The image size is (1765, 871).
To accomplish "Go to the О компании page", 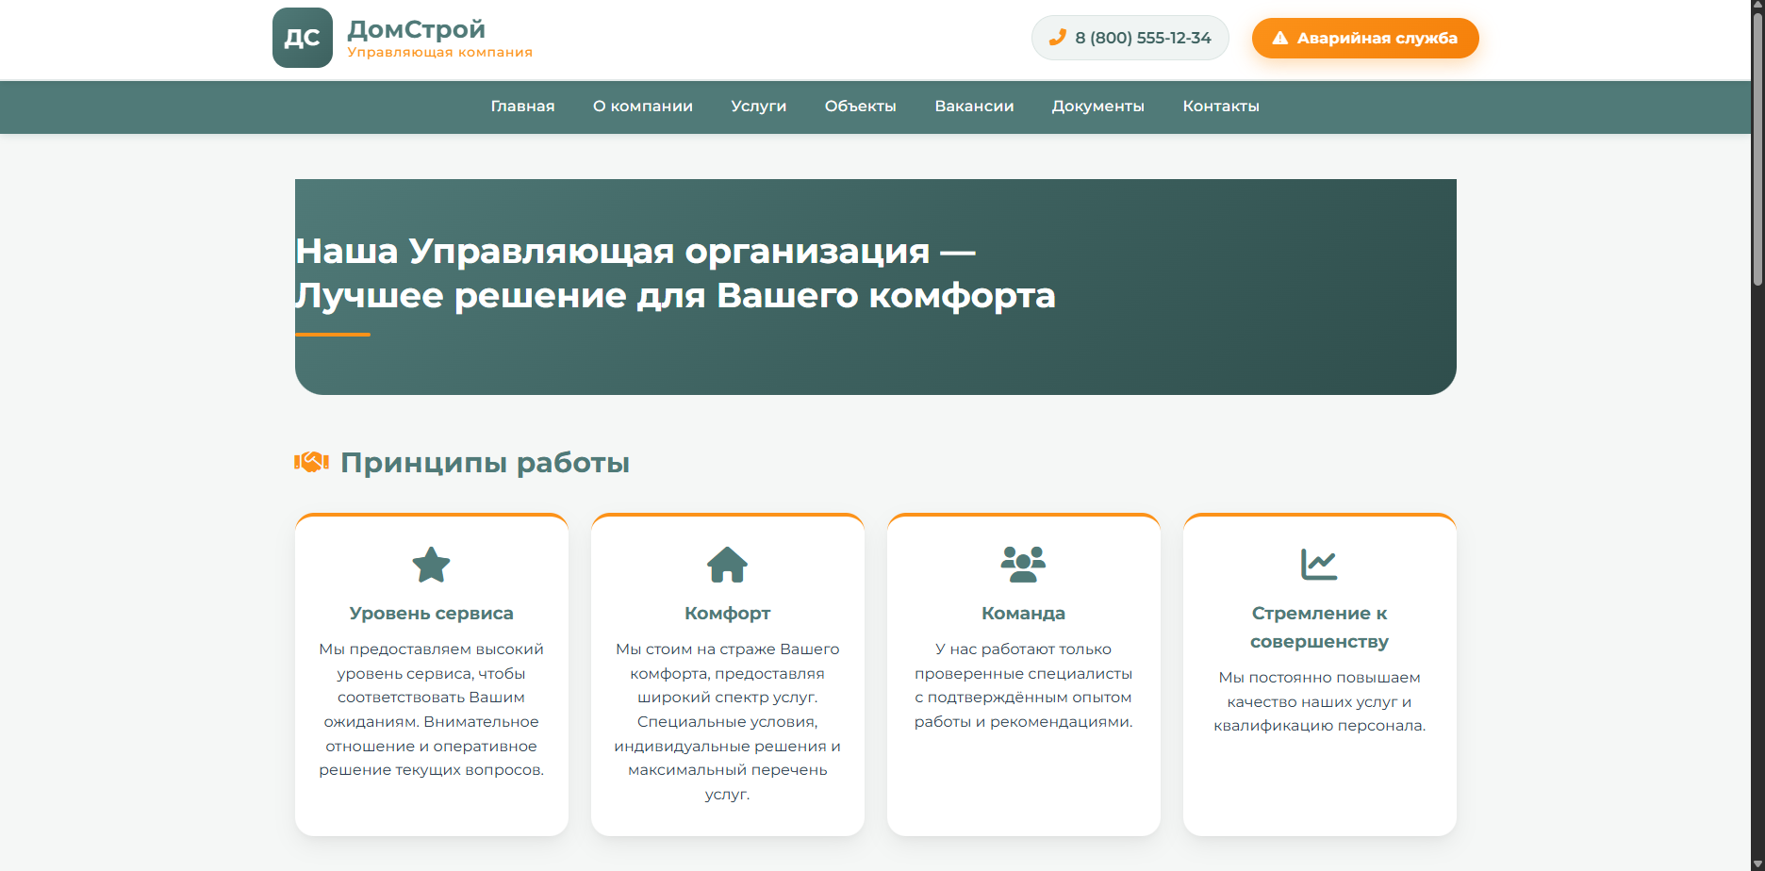I will 643,107.
